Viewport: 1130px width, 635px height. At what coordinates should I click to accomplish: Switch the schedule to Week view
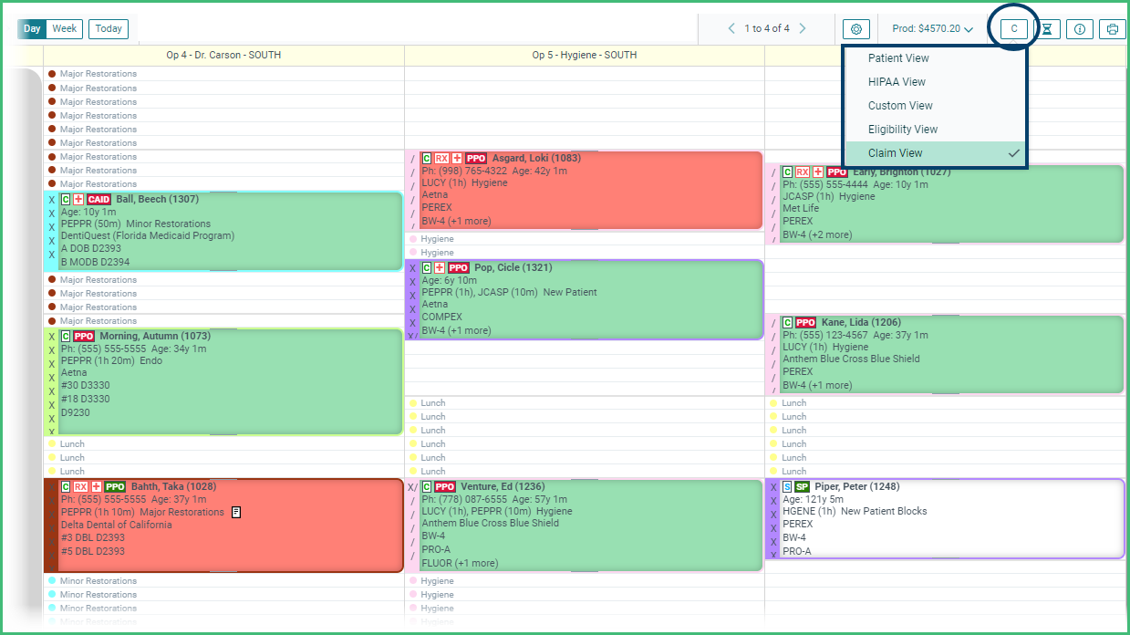tap(63, 28)
